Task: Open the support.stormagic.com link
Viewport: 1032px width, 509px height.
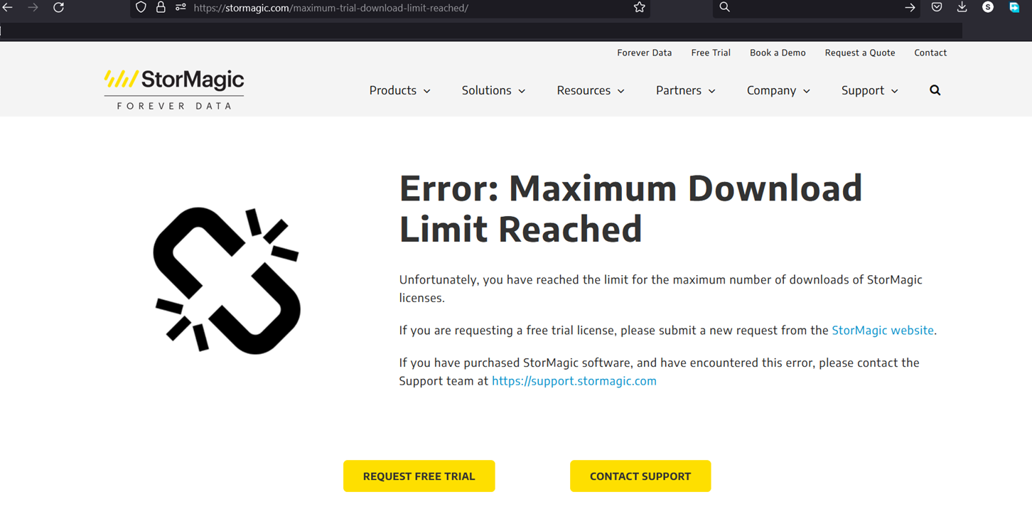Action: pyautogui.click(x=574, y=381)
